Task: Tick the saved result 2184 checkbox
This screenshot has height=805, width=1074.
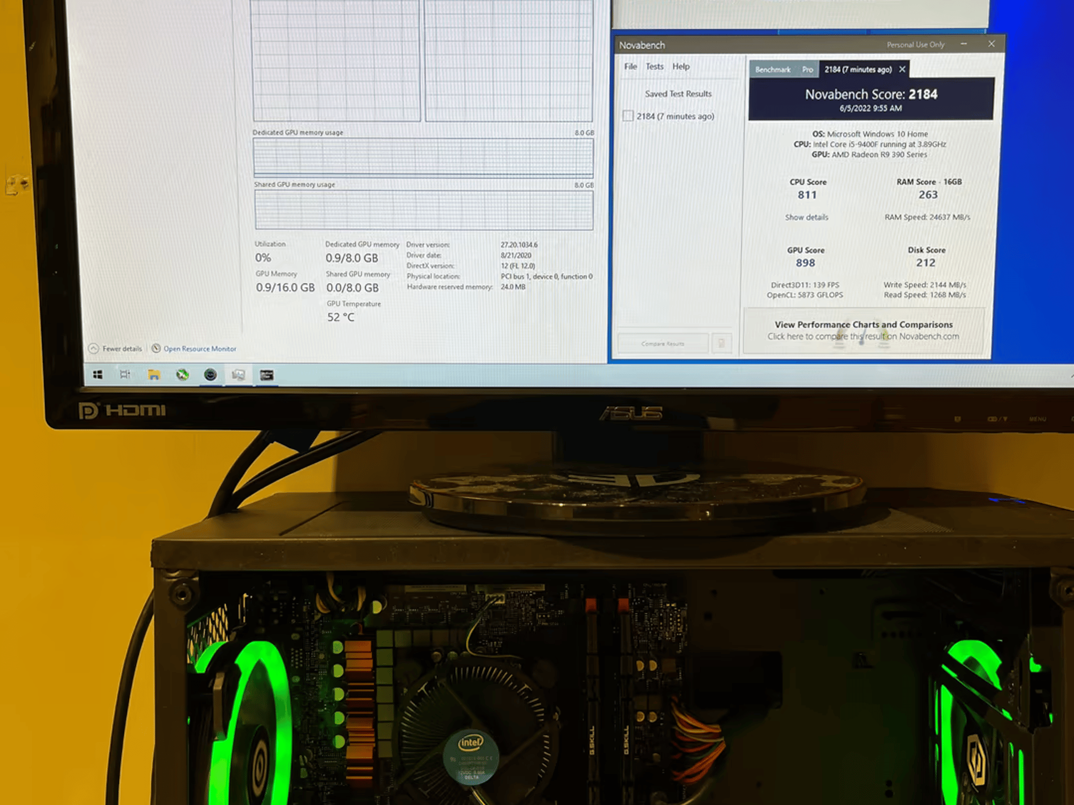Action: (628, 116)
